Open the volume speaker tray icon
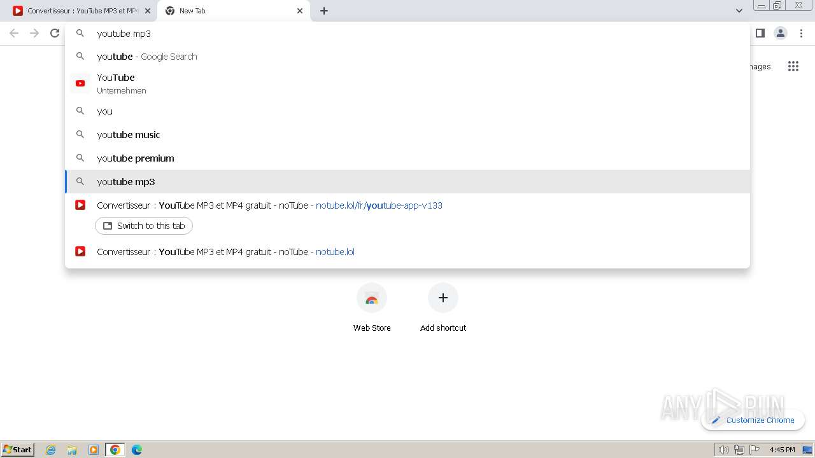Viewport: 815px width, 458px height. pyautogui.click(x=723, y=450)
